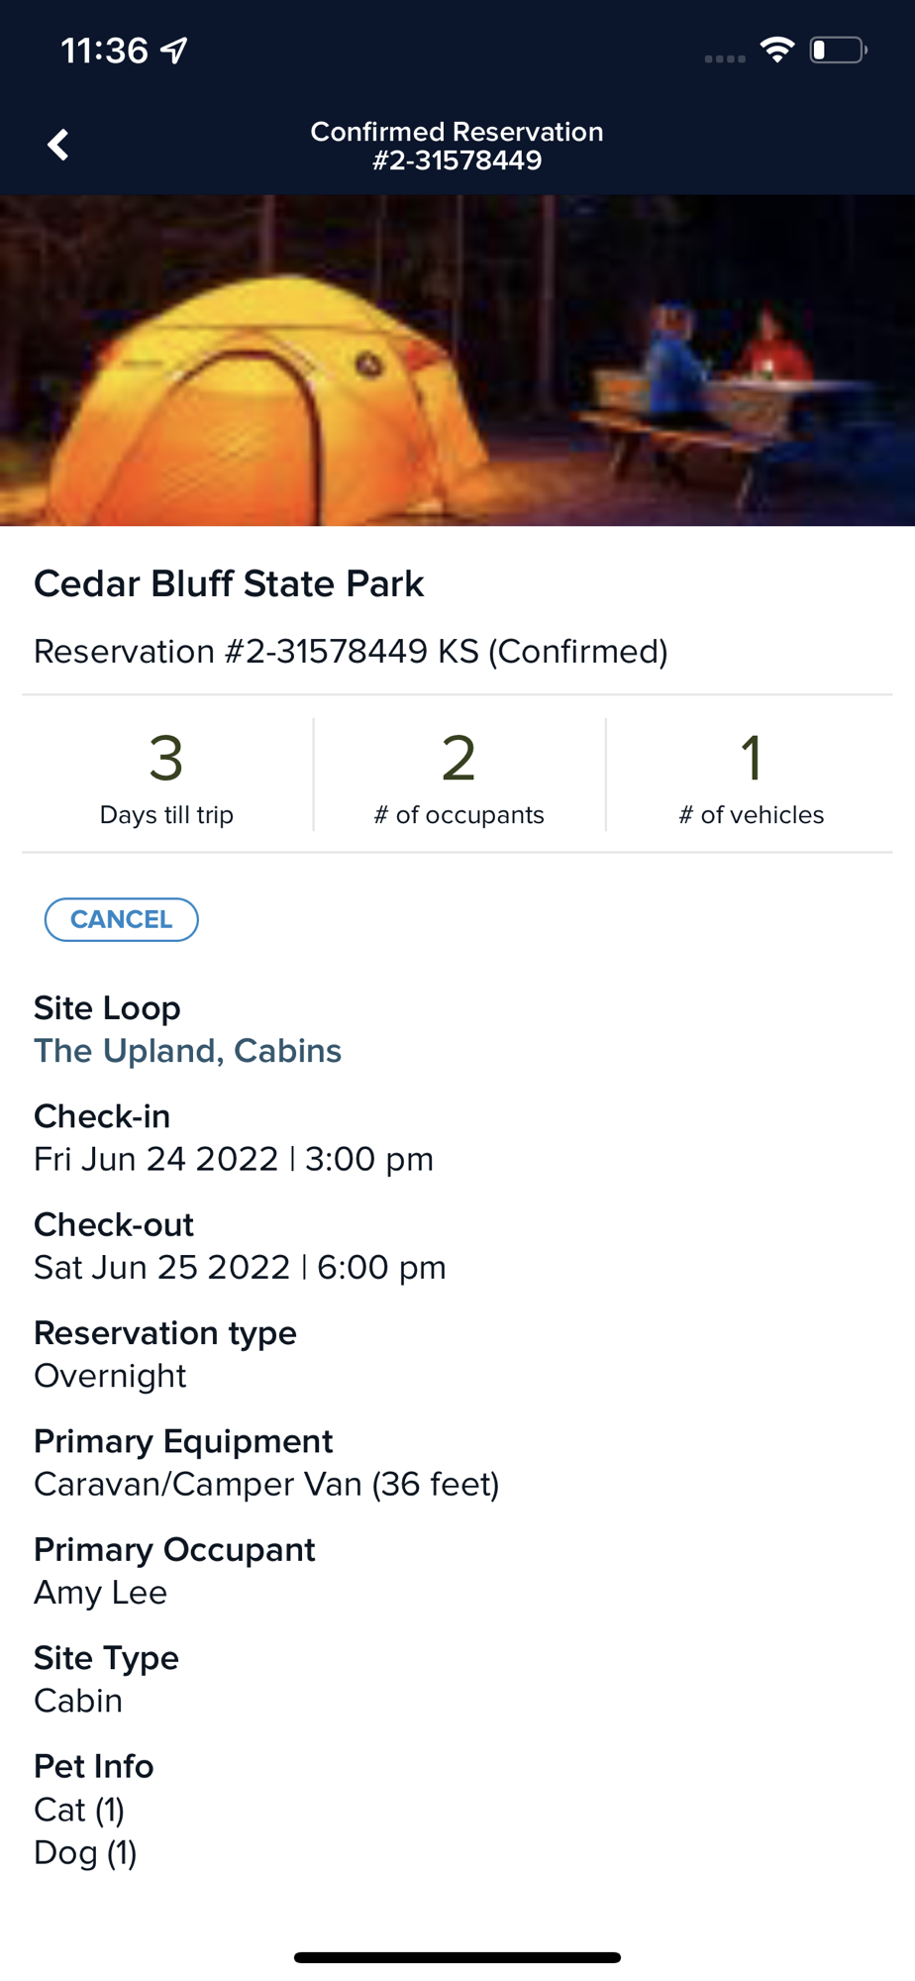Tap the Check-out date and time
Viewport: 915px width, 1981px height.
pos(240,1267)
